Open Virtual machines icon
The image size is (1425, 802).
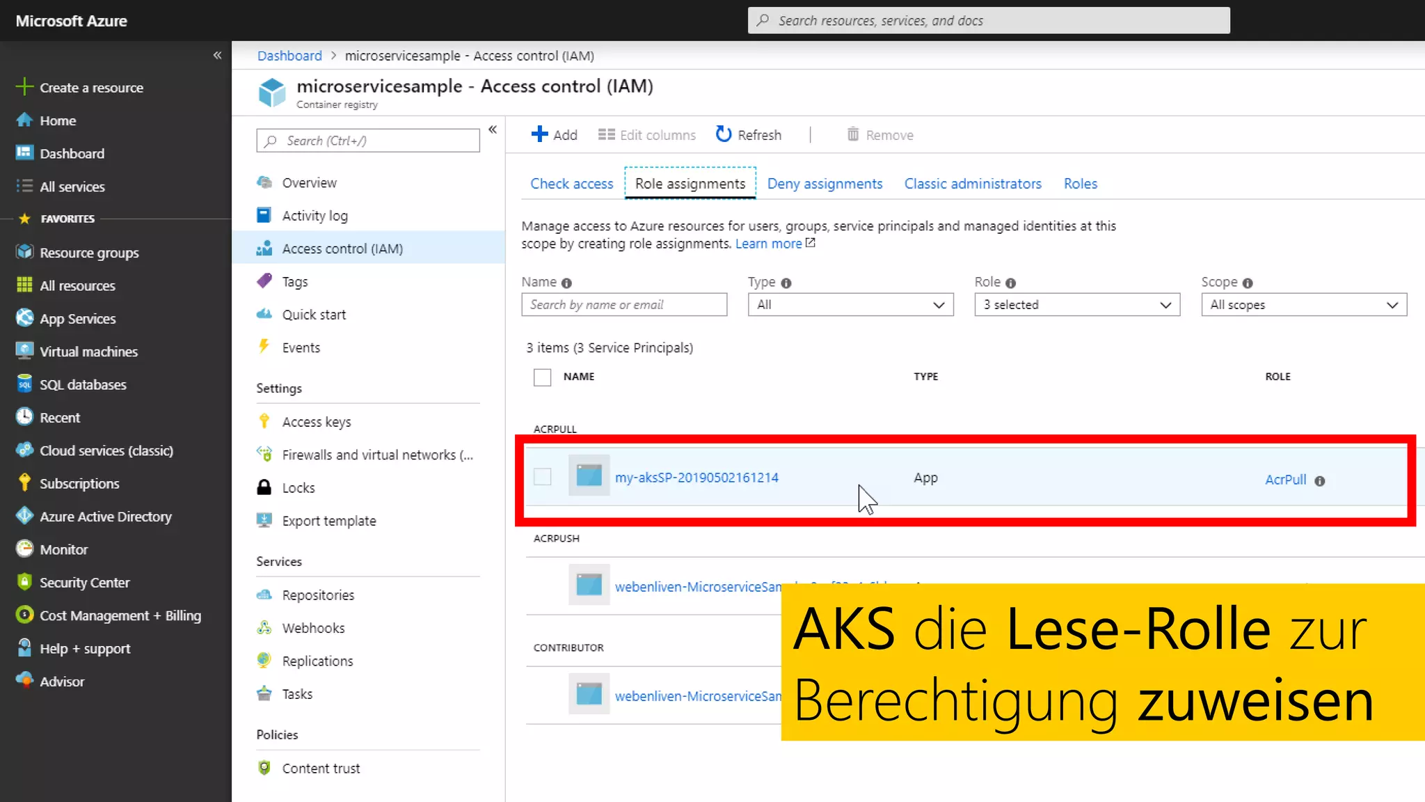(24, 351)
